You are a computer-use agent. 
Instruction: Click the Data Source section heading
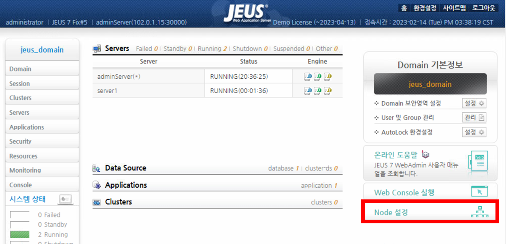pyautogui.click(x=125, y=168)
